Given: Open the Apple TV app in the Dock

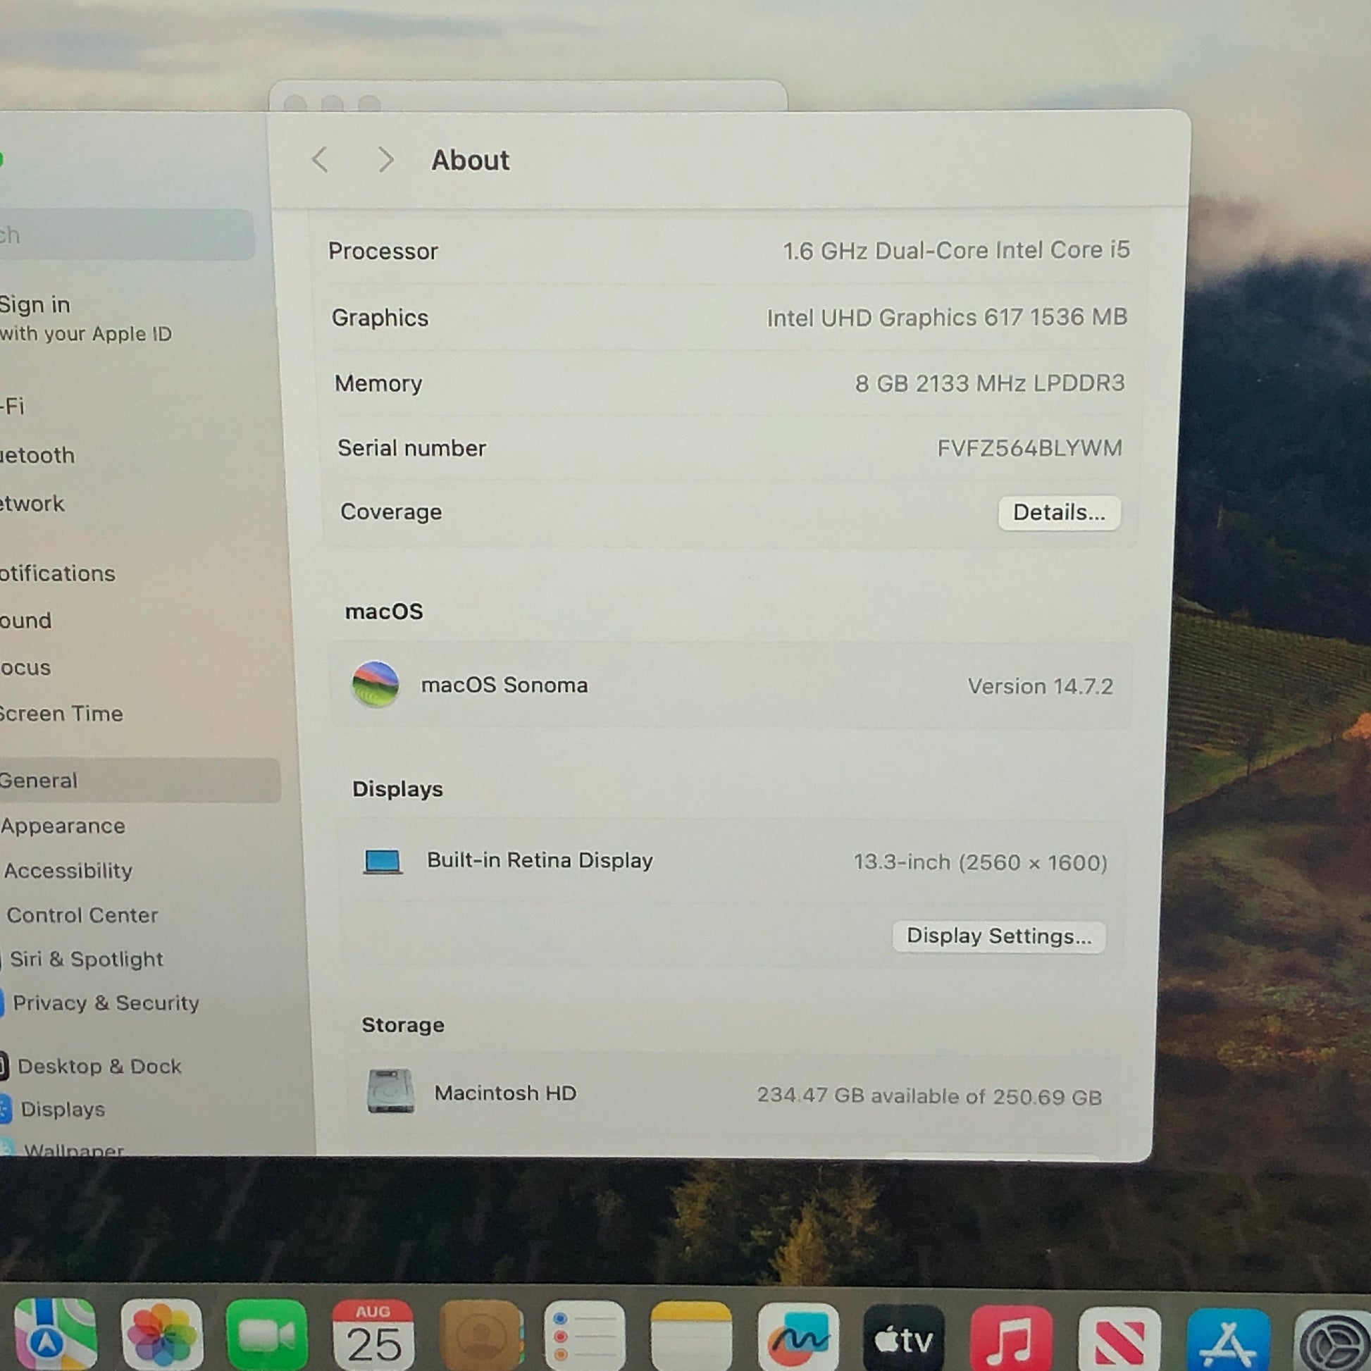Looking at the screenshot, I should [904, 1339].
